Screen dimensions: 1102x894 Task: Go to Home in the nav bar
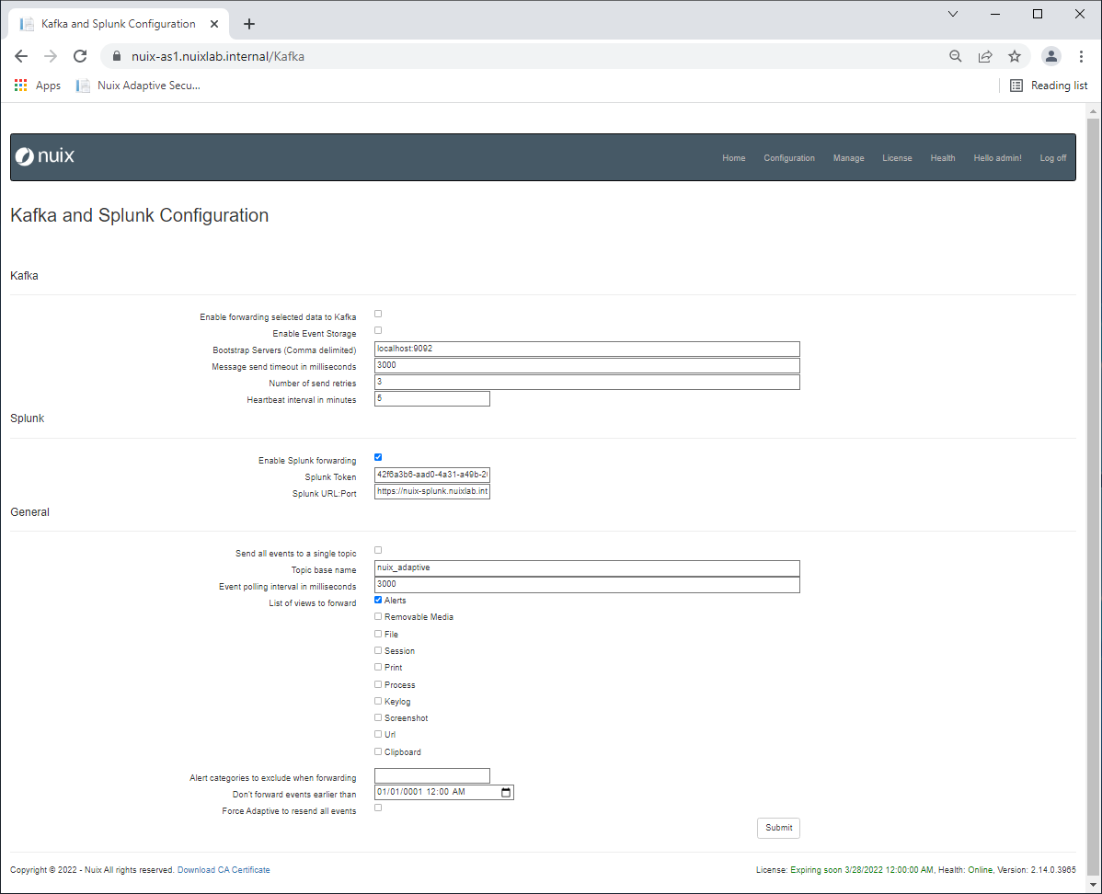[734, 158]
